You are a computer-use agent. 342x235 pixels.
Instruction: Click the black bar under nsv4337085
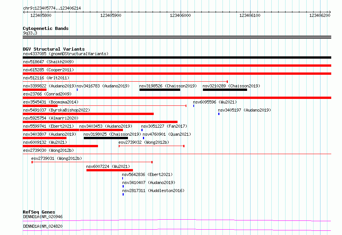pyautogui.click(x=177, y=58)
